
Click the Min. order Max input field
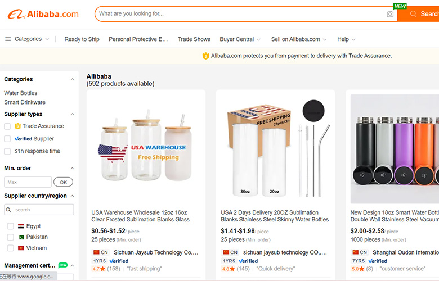28,182
